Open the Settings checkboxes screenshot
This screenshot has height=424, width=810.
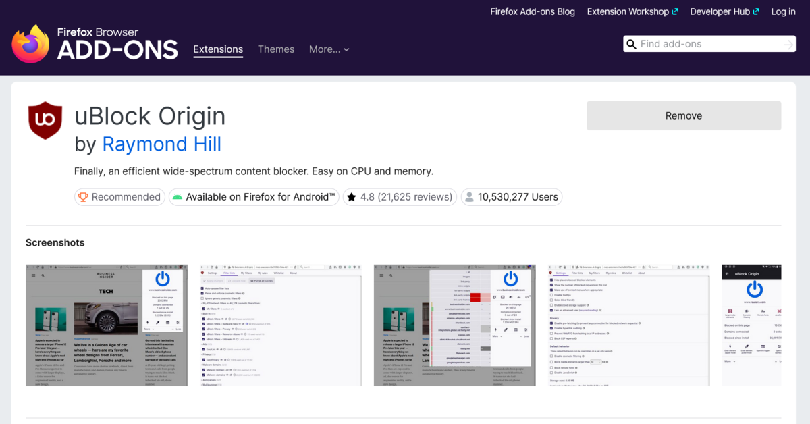coord(629,325)
